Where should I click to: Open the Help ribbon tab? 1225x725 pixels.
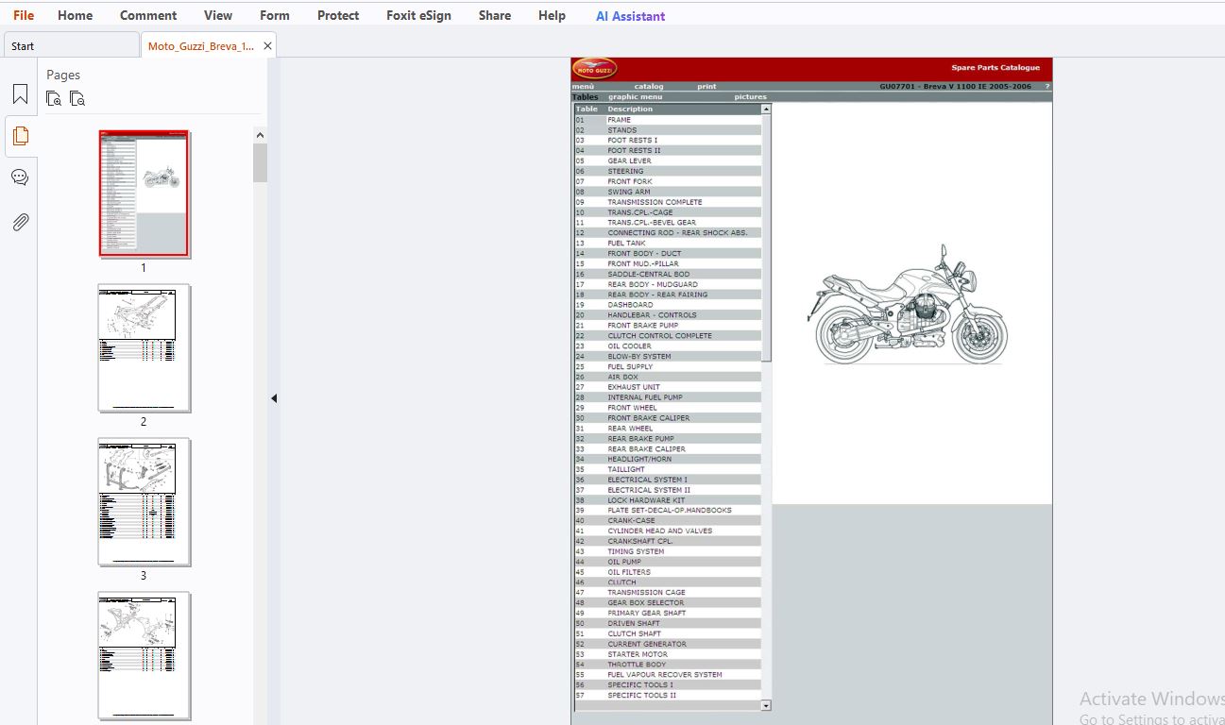click(x=552, y=15)
